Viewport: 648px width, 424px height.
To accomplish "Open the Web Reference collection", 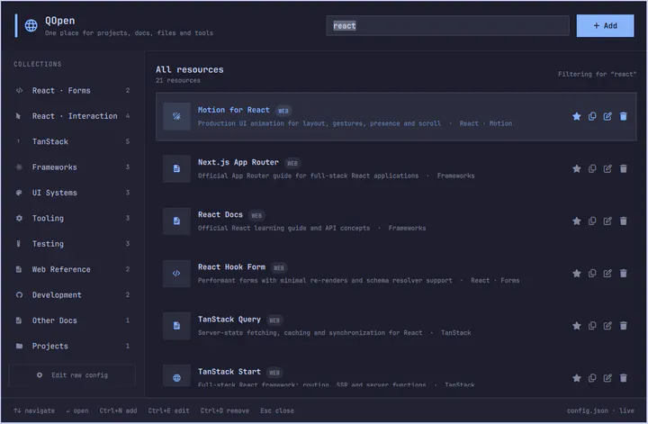I will tap(72, 269).
